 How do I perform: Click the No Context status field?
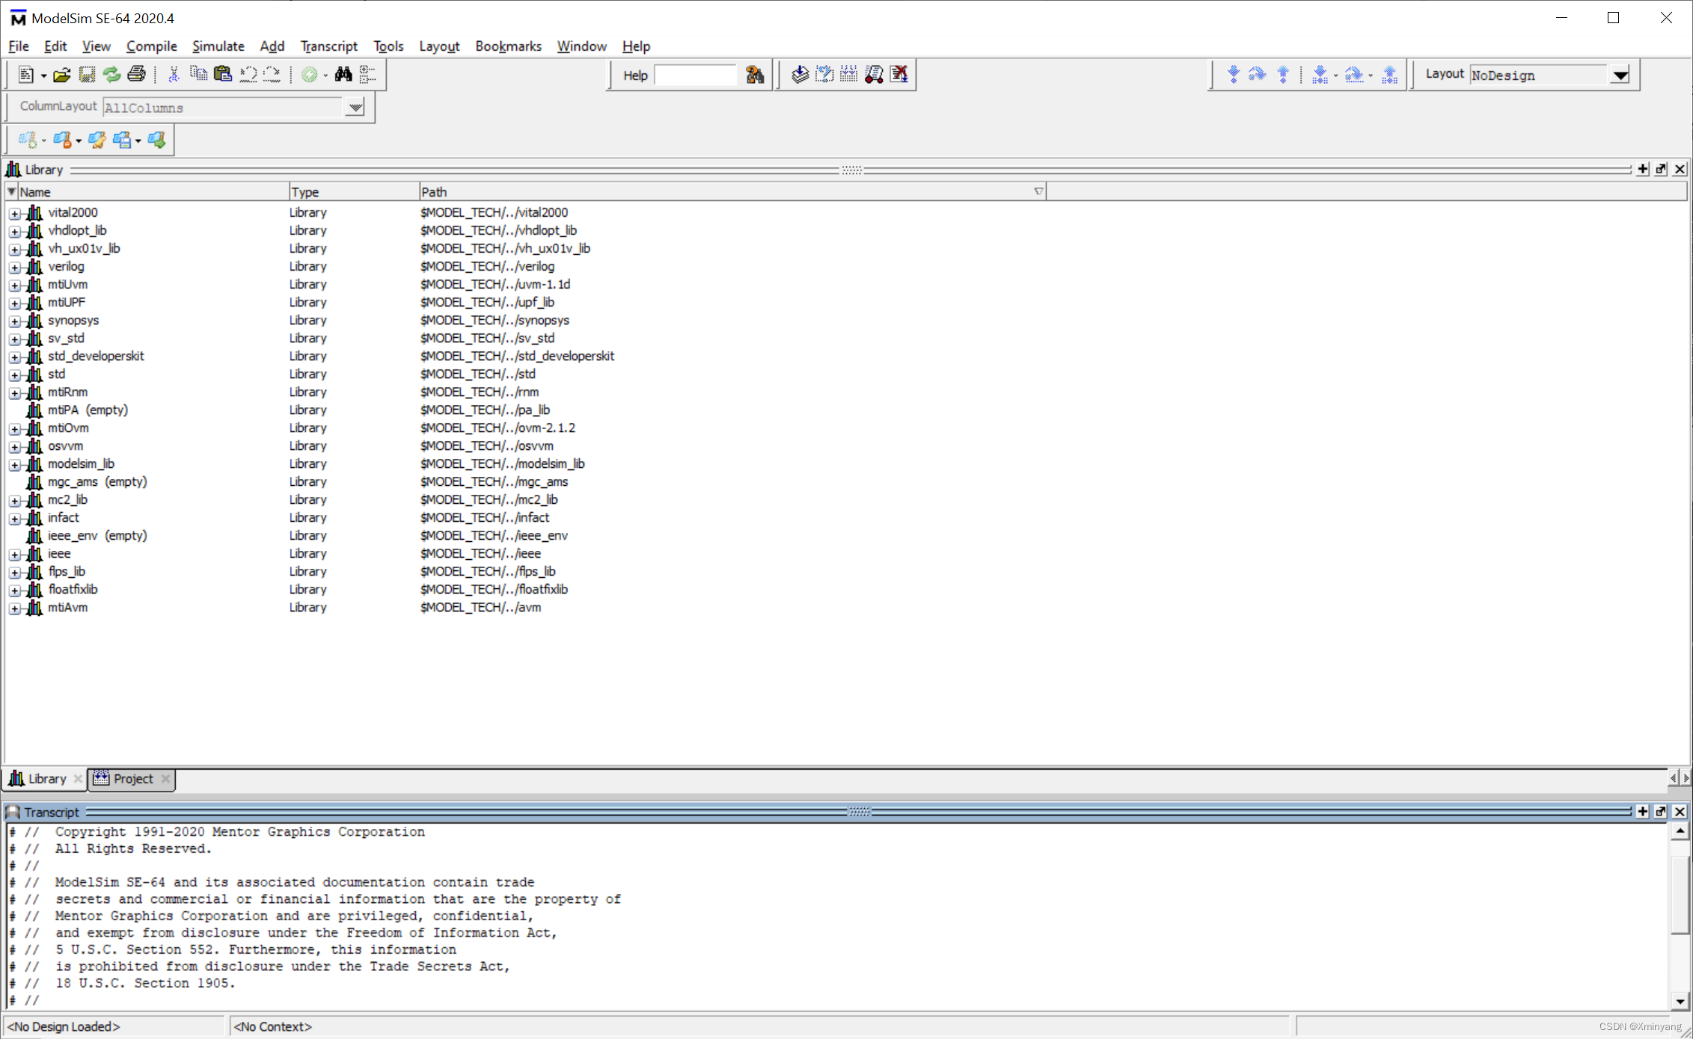tap(760, 1026)
